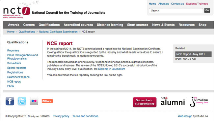Open the Students/Trainees link
Viewport: 214px width, 121px height.
[x=197, y=4]
